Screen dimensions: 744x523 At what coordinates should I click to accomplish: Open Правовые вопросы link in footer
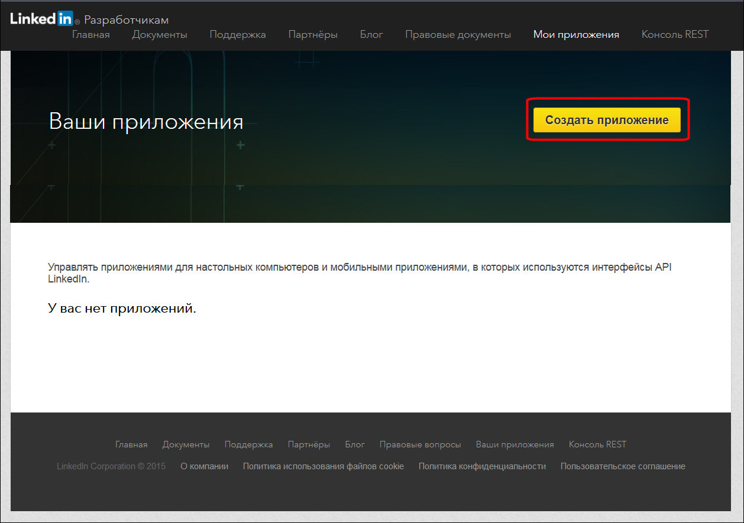click(x=420, y=444)
